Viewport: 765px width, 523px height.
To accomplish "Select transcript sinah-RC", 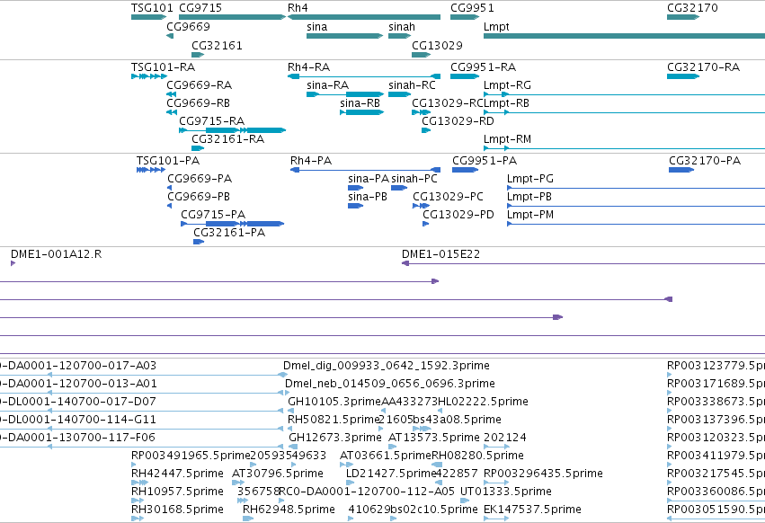I will pyautogui.click(x=412, y=84).
